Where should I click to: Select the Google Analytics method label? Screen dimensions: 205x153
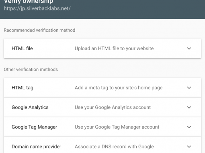30,107
